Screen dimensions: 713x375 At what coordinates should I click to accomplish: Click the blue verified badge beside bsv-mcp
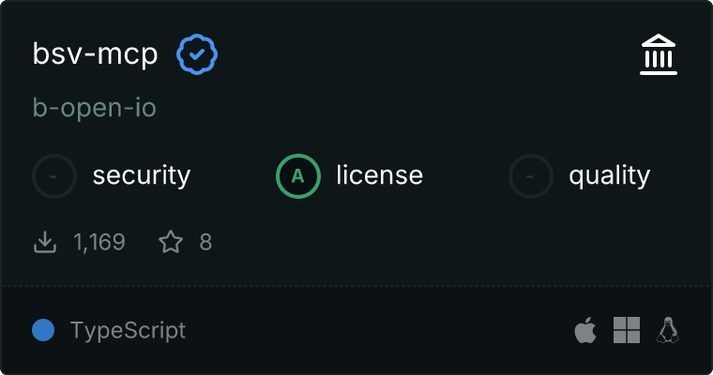197,55
